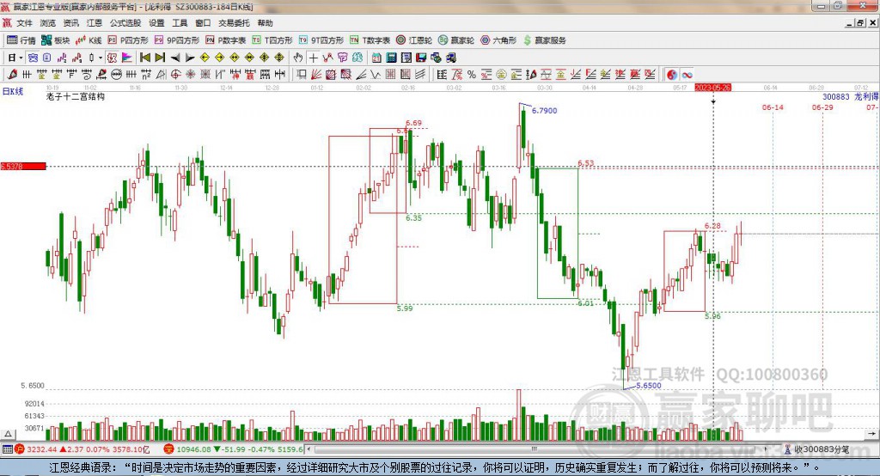Open the 江恩轮 Gann wheel
Viewport: 880px width, 476px height.
tap(414, 40)
